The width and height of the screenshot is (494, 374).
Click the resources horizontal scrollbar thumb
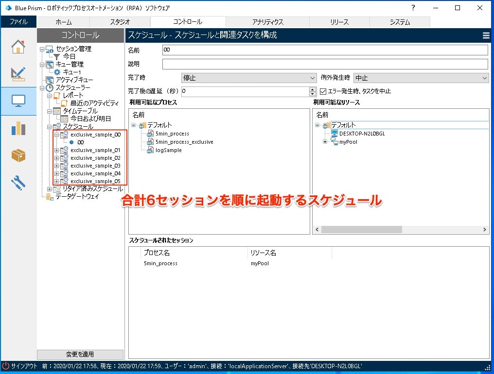[x=361, y=229]
